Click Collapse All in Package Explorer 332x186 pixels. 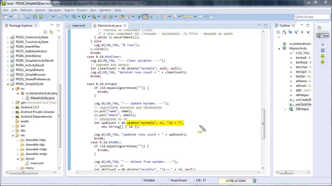click(x=45, y=32)
